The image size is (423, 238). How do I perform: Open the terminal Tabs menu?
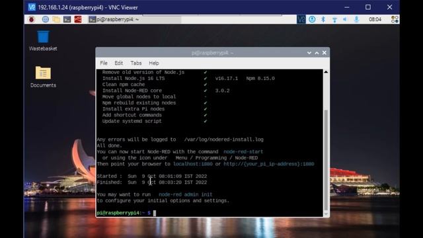(136, 63)
